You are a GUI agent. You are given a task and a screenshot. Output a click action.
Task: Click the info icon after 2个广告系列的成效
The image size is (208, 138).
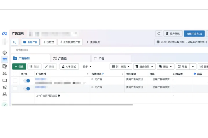[x=59, y=95]
